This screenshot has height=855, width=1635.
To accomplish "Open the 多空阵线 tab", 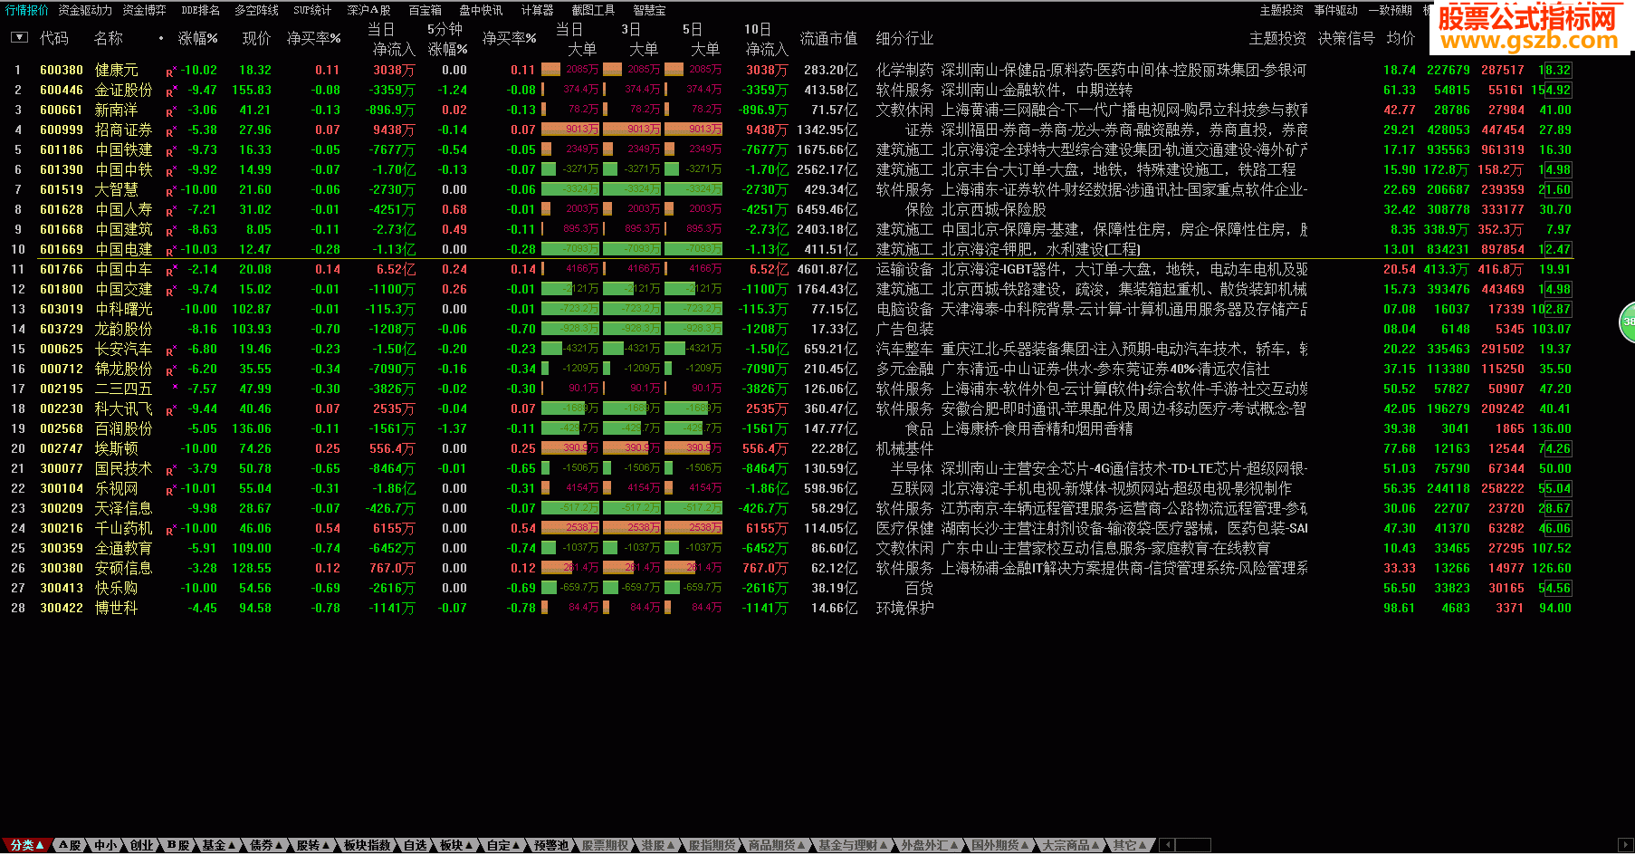I will [x=256, y=10].
